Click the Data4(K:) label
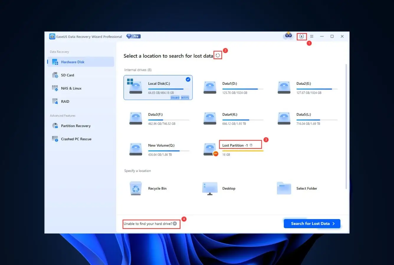Image resolution: width=394 pixels, height=265 pixels. coord(230,115)
